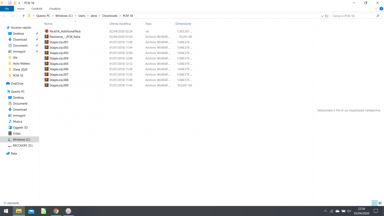Open Mail app from taskbar
This screenshot has width=384, height=216.
(31, 211)
